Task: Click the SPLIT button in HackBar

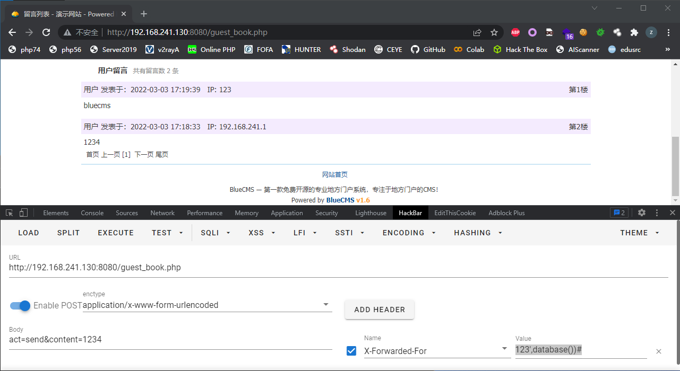Action: [68, 233]
